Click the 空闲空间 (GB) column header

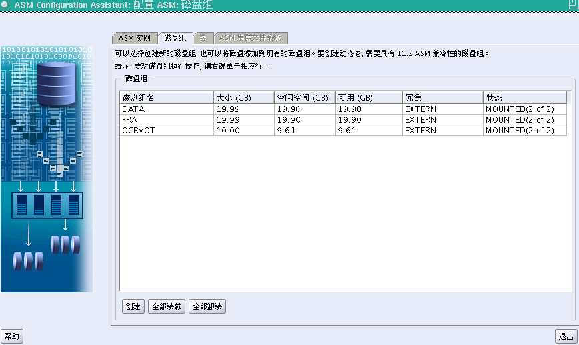point(305,97)
